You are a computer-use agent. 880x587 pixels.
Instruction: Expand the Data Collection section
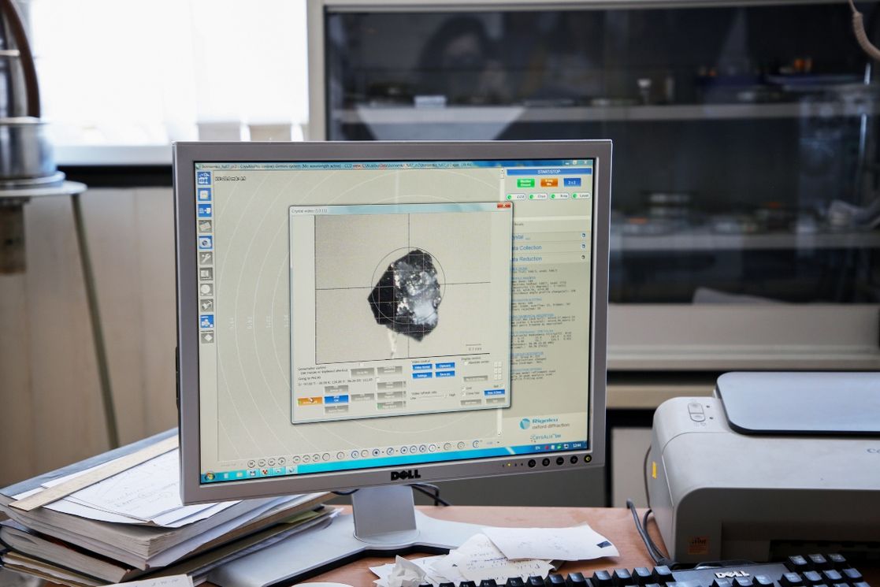coord(550,247)
